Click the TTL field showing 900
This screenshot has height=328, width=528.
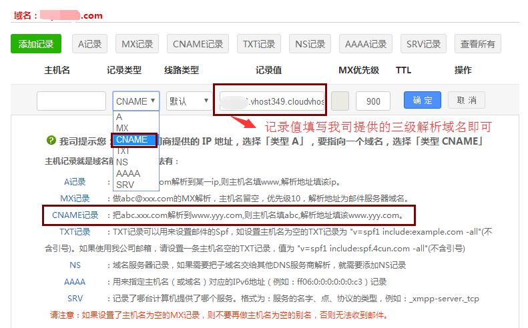(x=373, y=101)
